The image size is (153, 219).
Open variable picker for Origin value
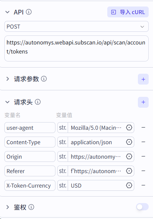[x=129, y=156]
